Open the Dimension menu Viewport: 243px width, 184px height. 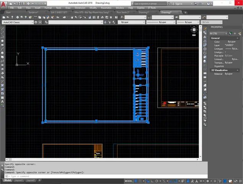pos(80,8)
